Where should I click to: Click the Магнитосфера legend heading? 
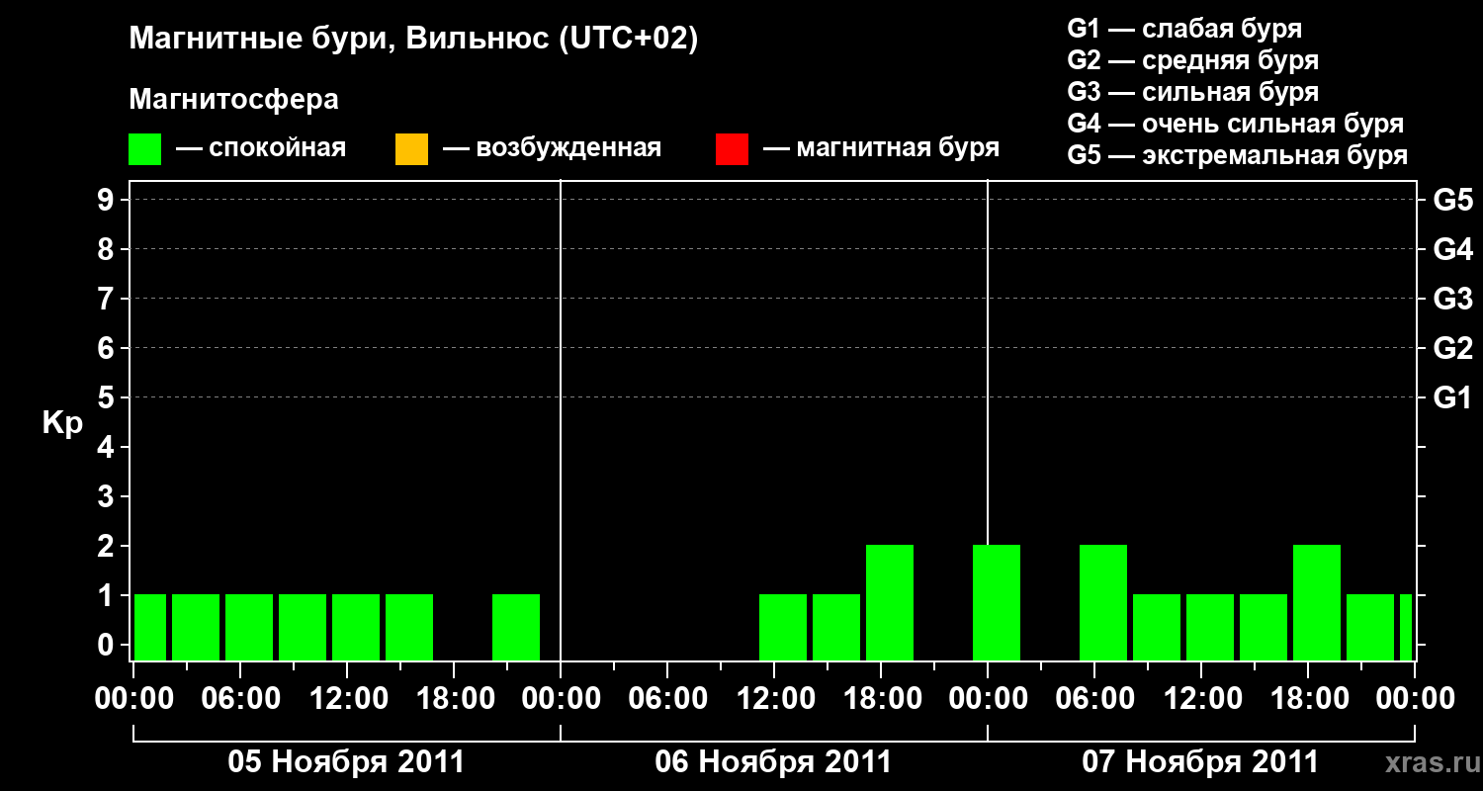tap(233, 100)
